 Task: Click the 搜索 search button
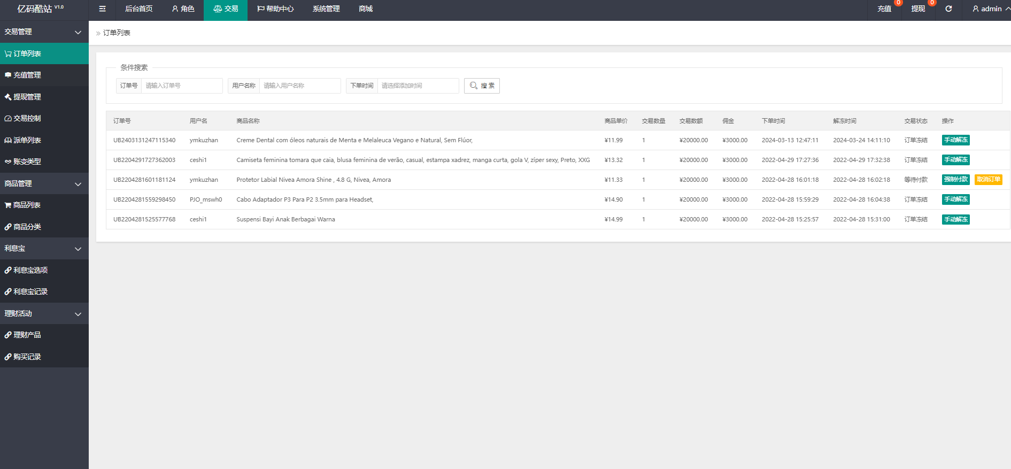pyautogui.click(x=482, y=86)
